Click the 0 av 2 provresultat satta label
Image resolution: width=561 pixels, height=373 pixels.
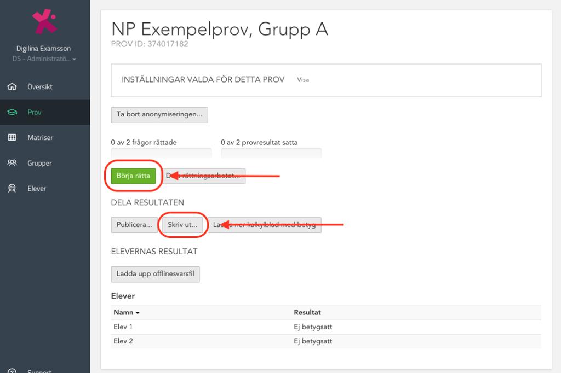(x=259, y=142)
